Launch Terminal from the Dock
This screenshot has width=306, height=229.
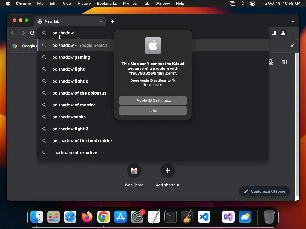[x=171, y=217]
